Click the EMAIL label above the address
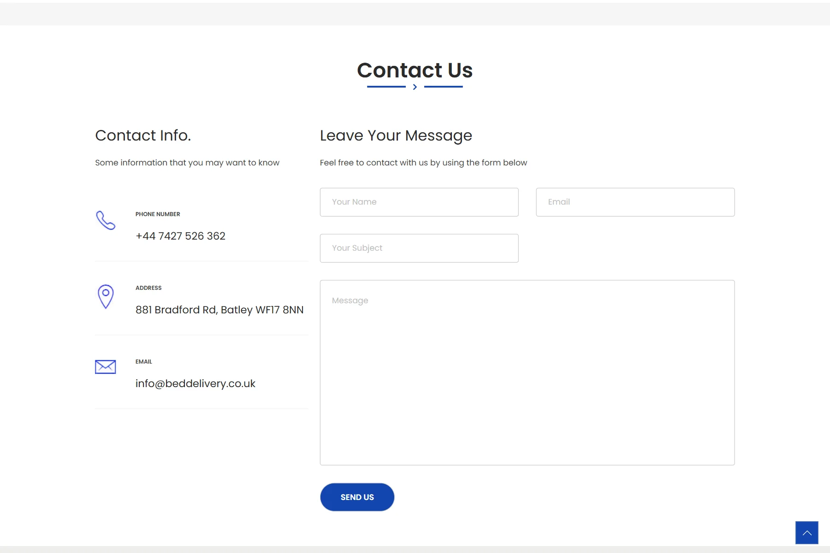Viewport: 830px width, 553px height. pos(144,362)
